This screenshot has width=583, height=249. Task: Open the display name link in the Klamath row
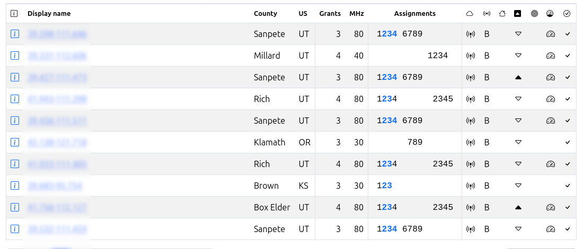pyautogui.click(x=57, y=142)
